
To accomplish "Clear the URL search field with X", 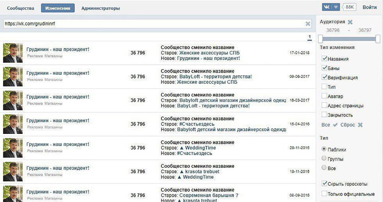I will pyautogui.click(x=308, y=24).
